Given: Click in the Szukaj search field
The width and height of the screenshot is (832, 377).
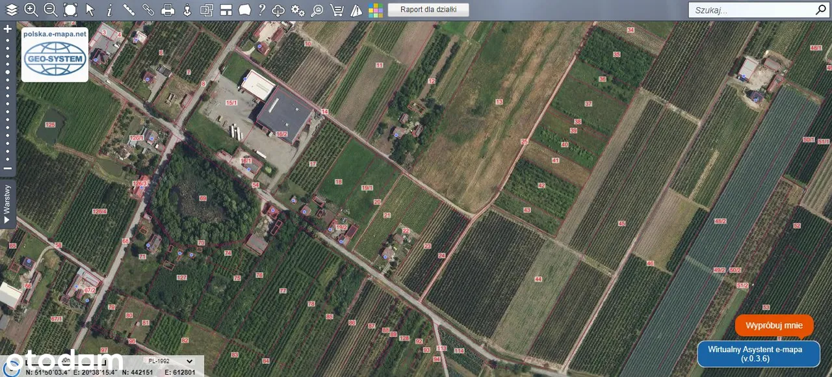Looking at the screenshot, I should coord(751,10).
